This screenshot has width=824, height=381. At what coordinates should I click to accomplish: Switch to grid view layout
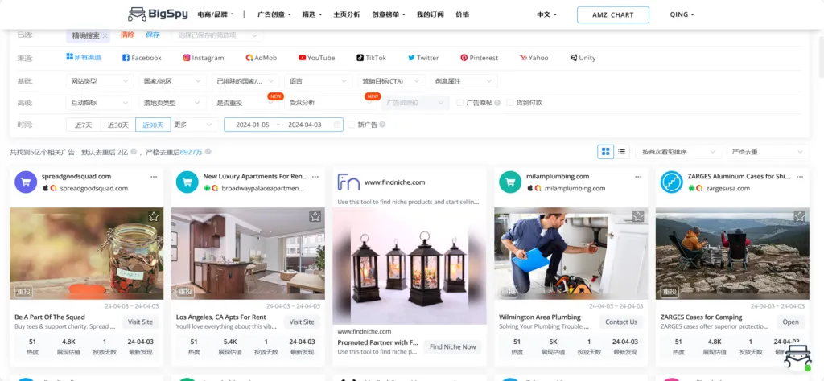[605, 151]
